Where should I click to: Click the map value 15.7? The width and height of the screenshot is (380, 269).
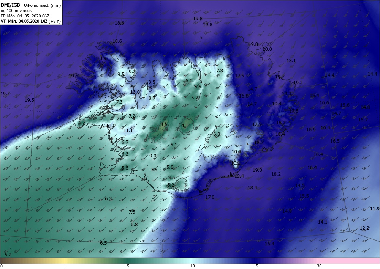coord(363,120)
